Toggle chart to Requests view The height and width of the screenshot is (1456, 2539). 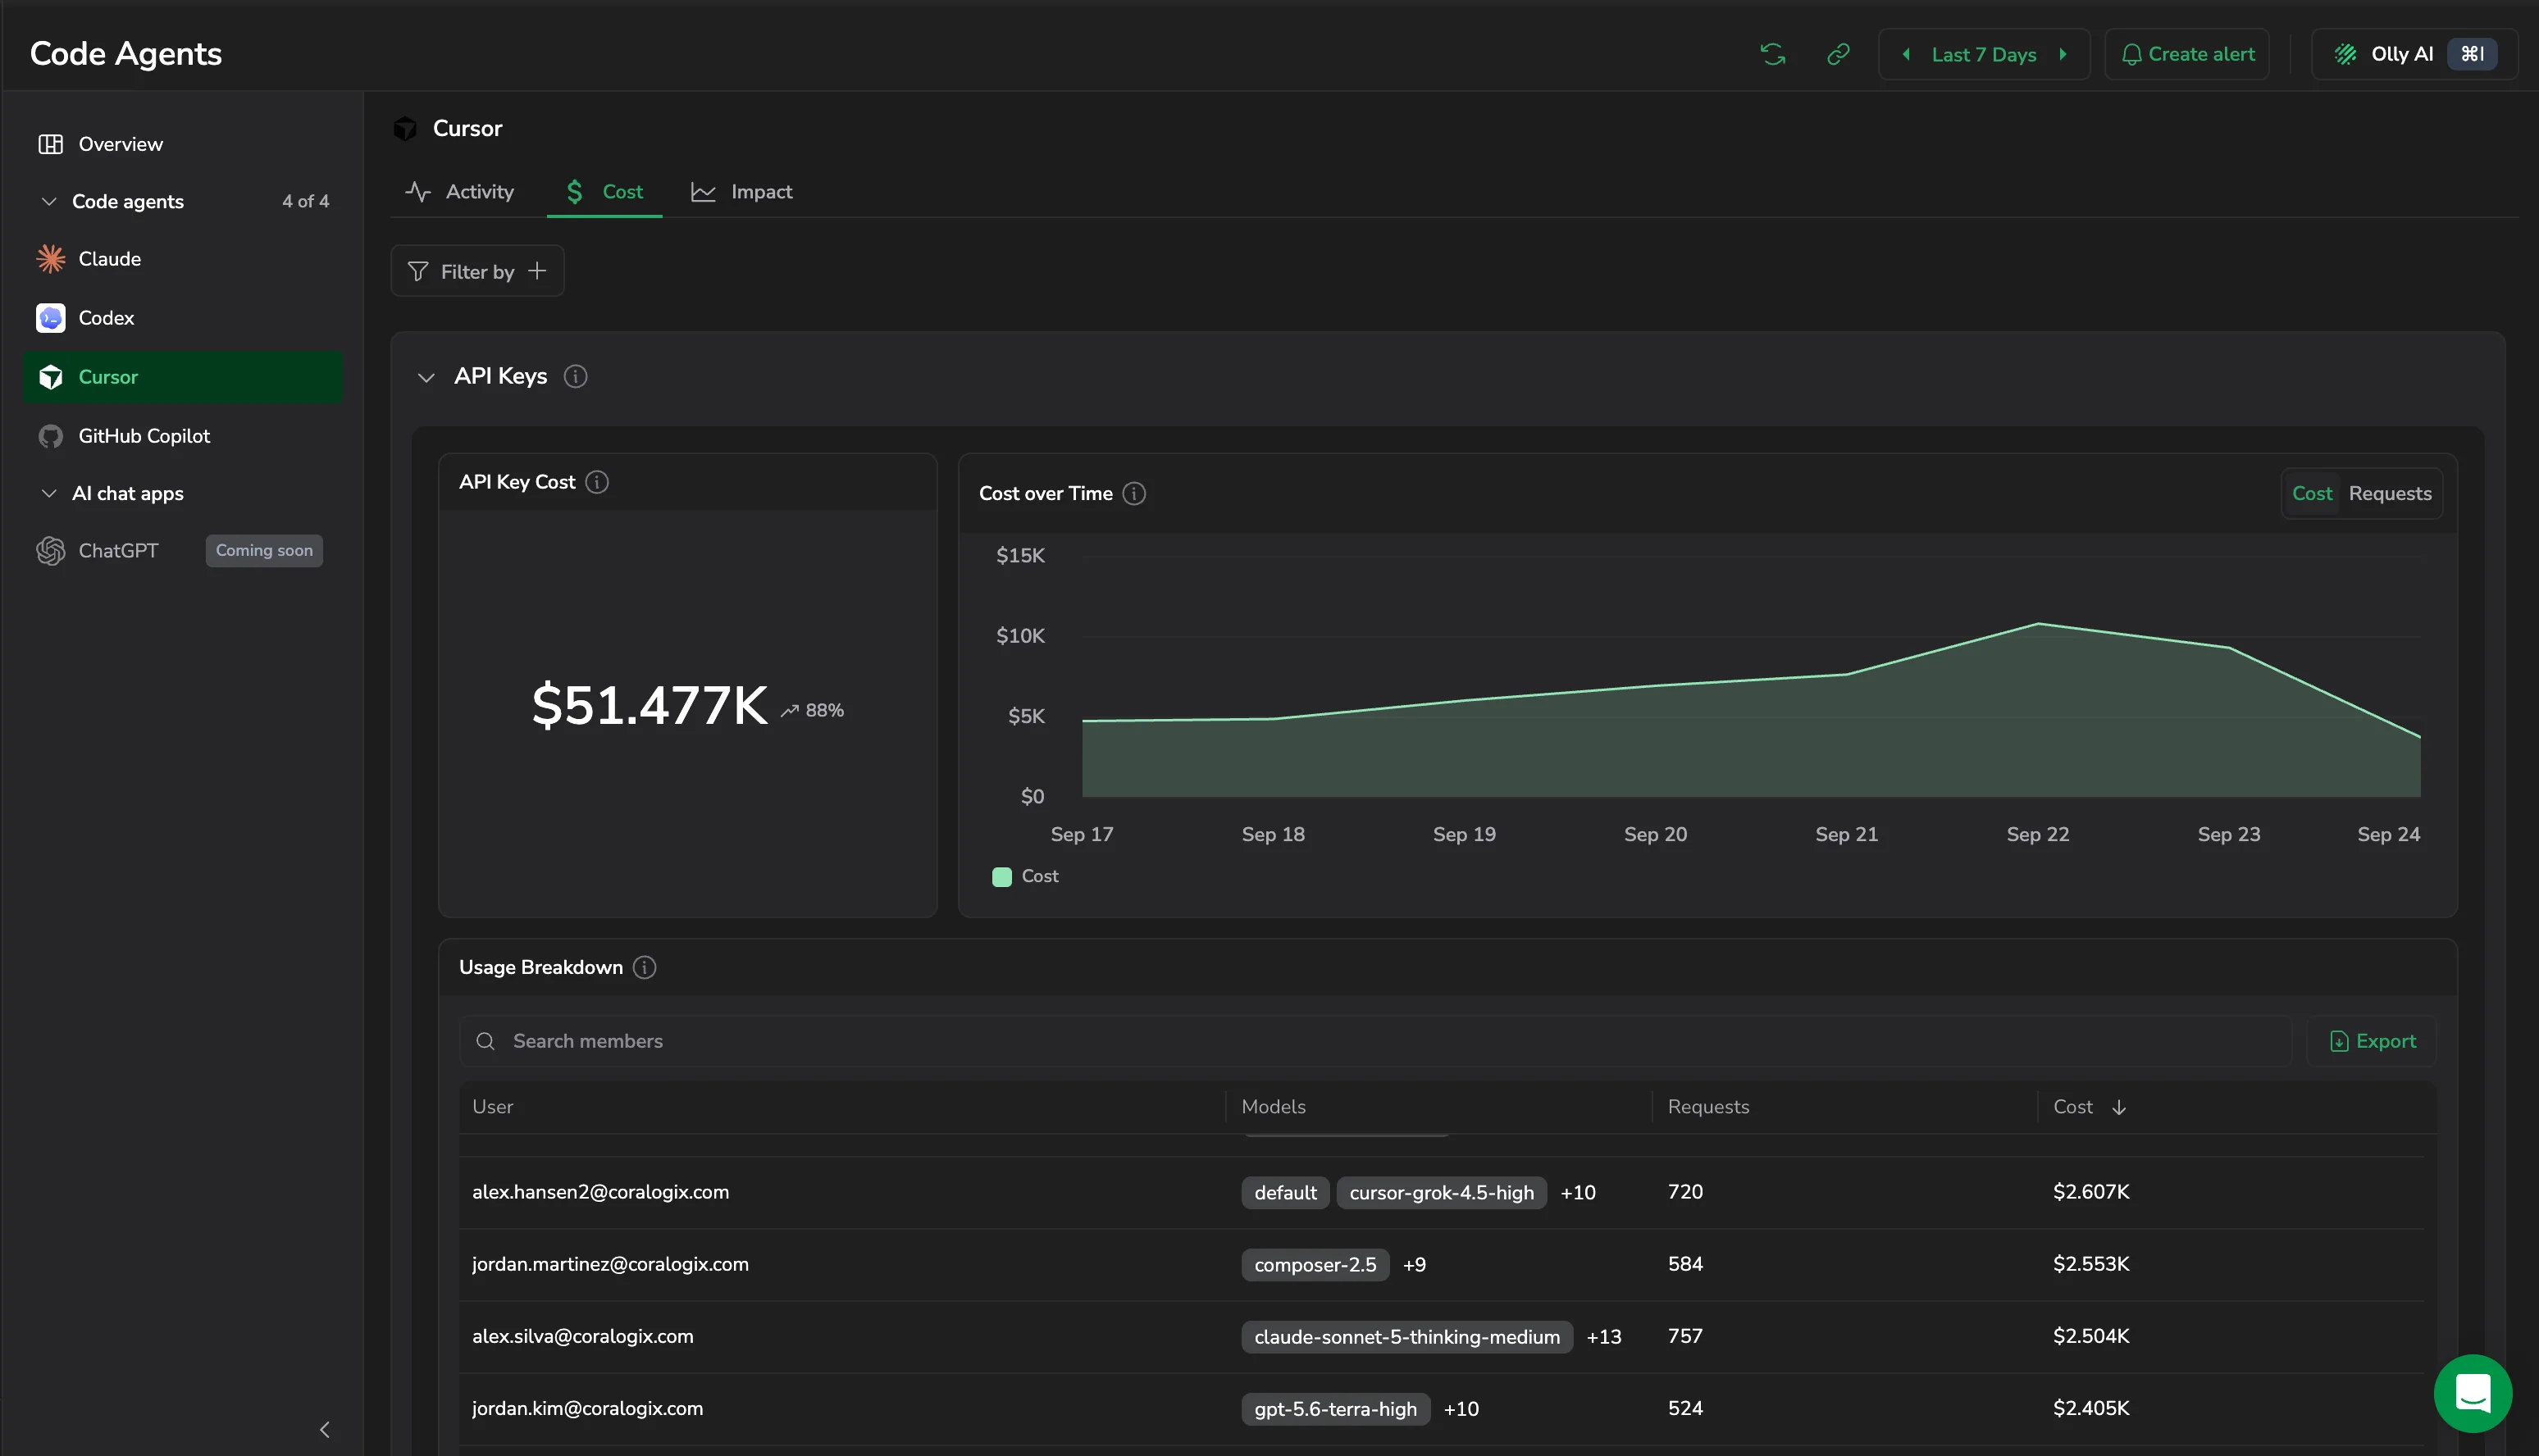pyautogui.click(x=2390, y=493)
